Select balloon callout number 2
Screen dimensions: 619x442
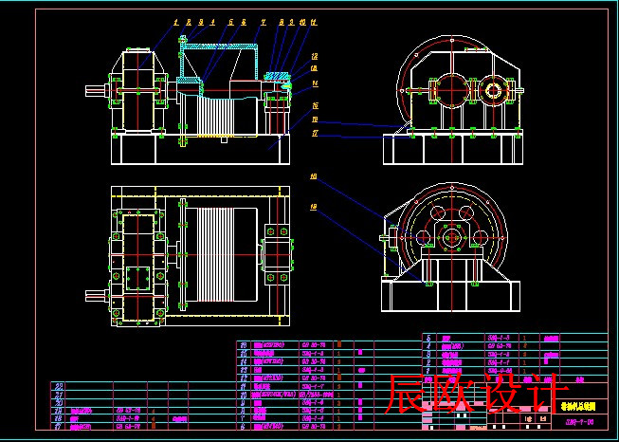click(x=189, y=23)
